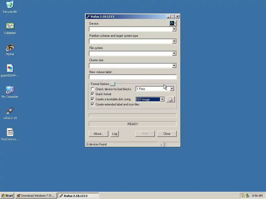The height and width of the screenshot is (199, 266).
Task: Open the Log button
Action: [115, 134]
